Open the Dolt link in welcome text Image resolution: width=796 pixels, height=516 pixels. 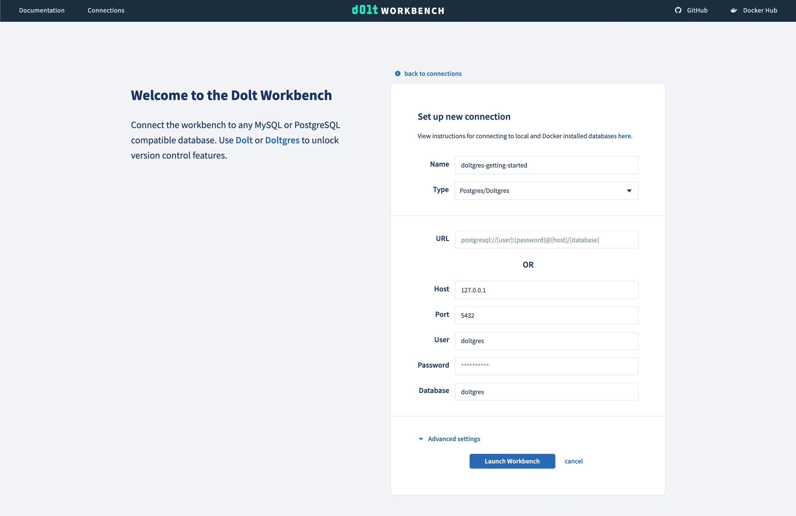[x=244, y=140]
